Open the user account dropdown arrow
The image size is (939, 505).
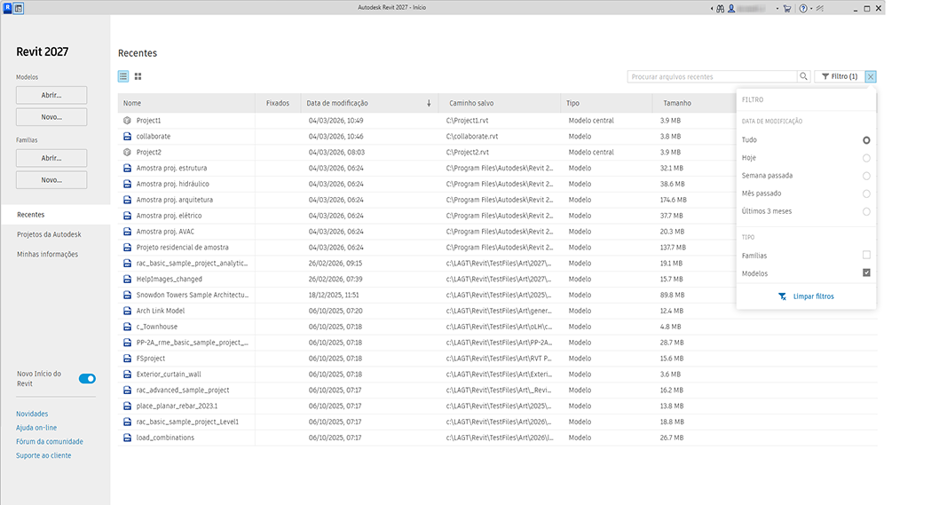tap(777, 9)
